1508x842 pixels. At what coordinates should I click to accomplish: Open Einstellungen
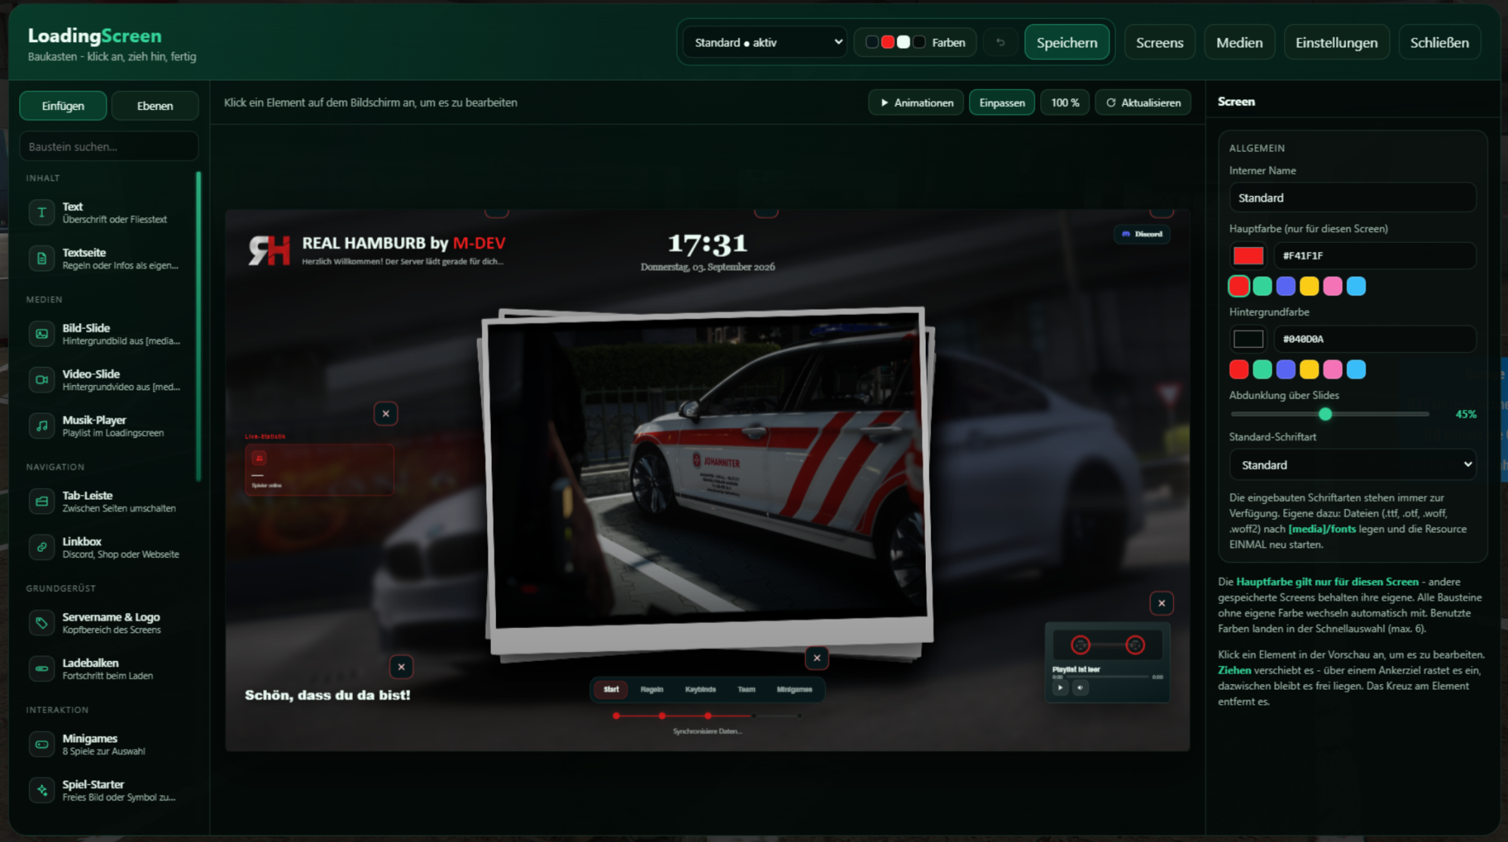(x=1337, y=42)
